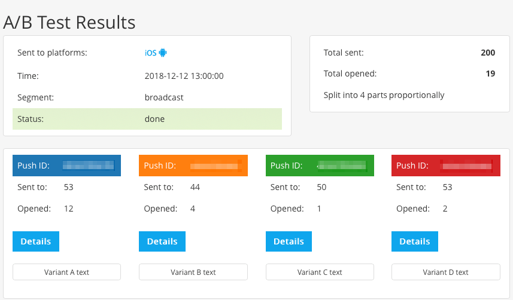Click the Sent to value 50
The image size is (513, 300).
[x=321, y=187]
